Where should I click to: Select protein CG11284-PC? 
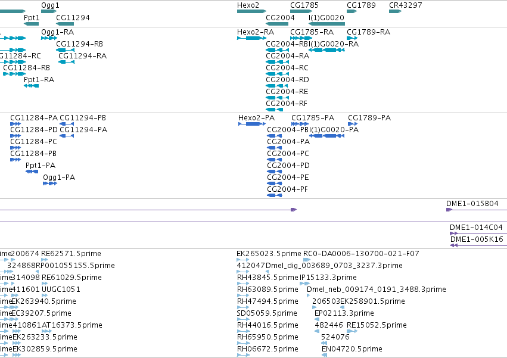coord(15,148)
